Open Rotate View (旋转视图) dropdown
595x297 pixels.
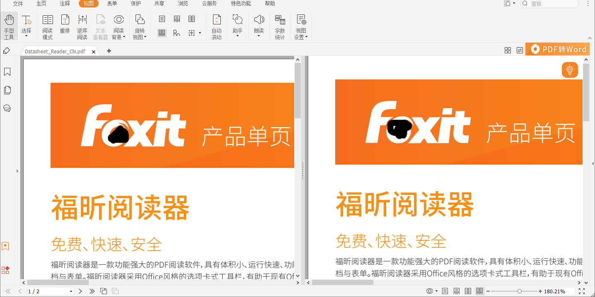[x=140, y=27]
